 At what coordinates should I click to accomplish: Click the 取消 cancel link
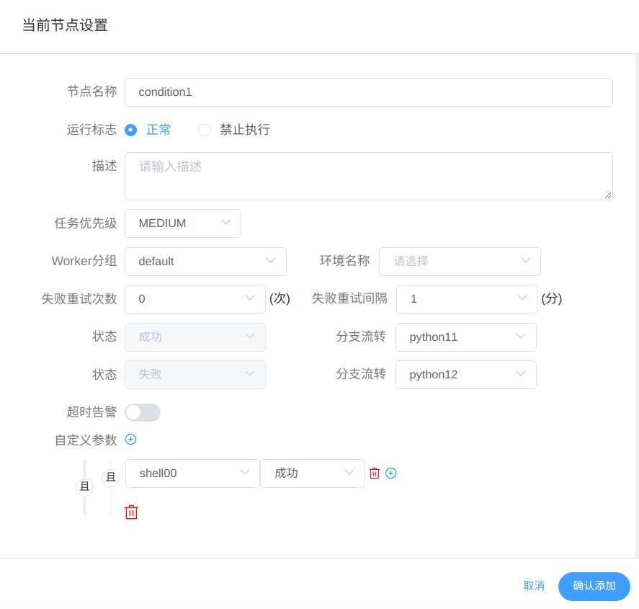pos(534,586)
